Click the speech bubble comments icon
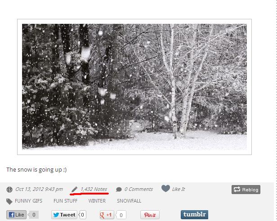Viewport: 277px width, 221px height. pyautogui.click(x=119, y=190)
